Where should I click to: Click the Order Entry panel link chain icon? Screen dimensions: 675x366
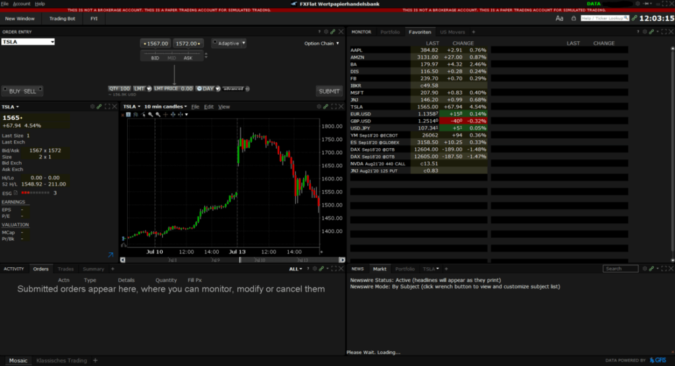(333, 32)
